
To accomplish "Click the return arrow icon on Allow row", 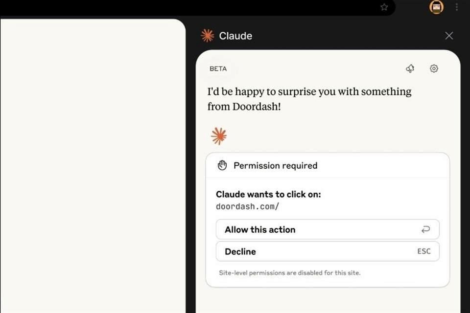I will coord(425,229).
